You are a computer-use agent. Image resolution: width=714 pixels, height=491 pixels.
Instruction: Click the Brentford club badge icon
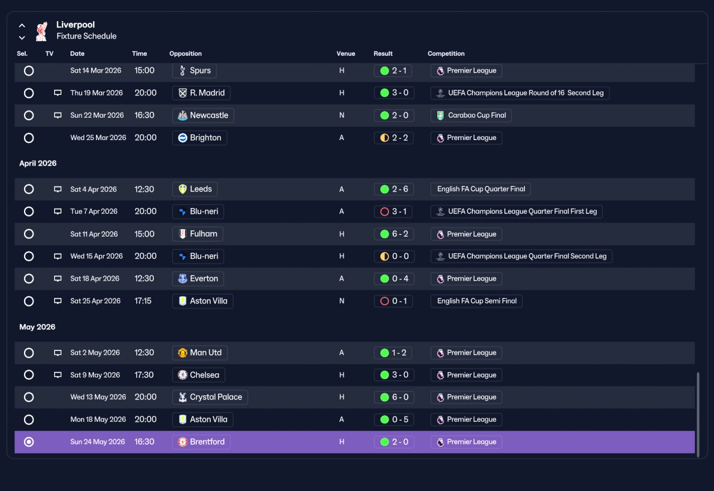(x=182, y=442)
